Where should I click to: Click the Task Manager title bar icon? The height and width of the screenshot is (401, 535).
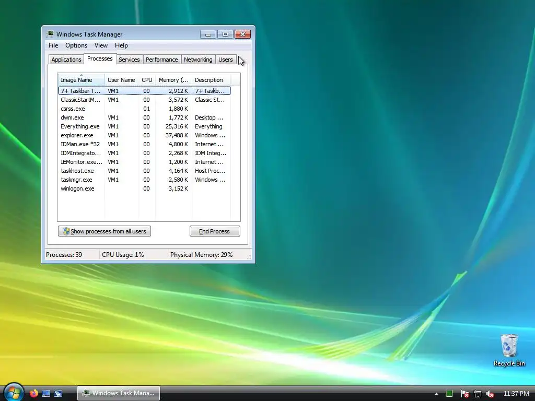[50, 34]
